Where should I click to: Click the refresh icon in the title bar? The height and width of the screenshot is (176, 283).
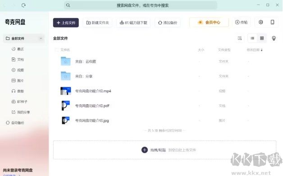(x=23, y=5)
